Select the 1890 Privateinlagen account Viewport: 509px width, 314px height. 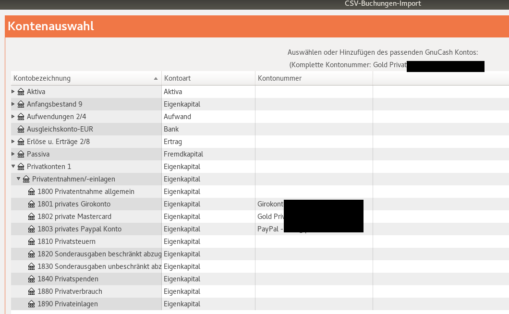pyautogui.click(x=260, y=304)
